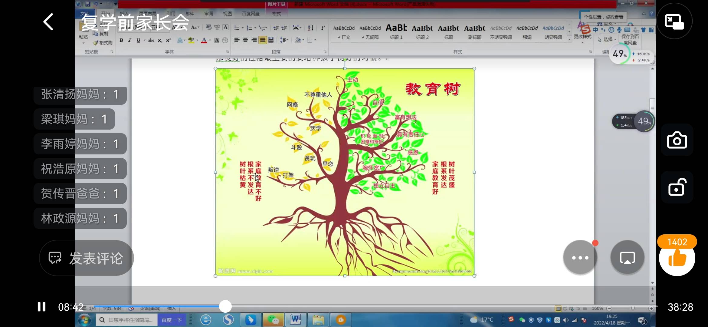This screenshot has height=327, width=708.
Task: Open the screen cast icon
Action: (x=627, y=257)
